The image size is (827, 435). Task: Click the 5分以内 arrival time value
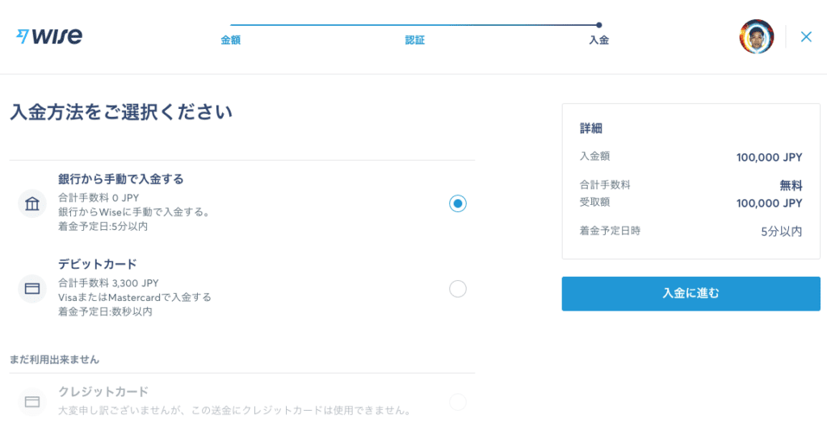click(781, 232)
